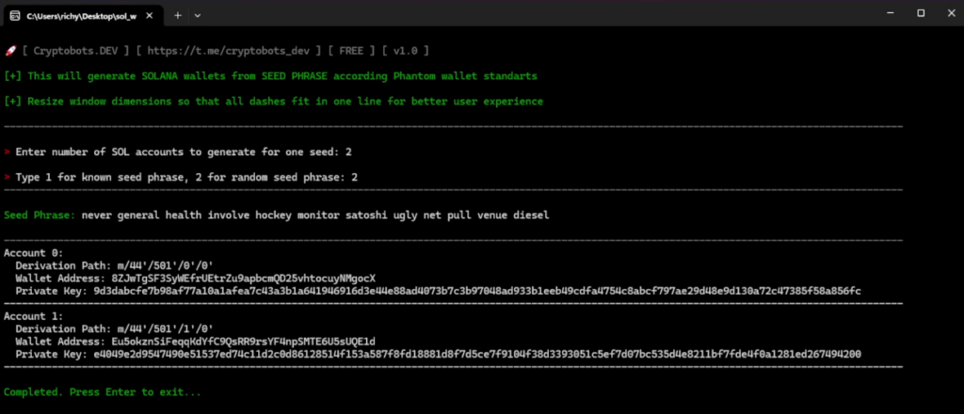Close the sol_w terminal tab
Image resolution: width=964 pixels, height=414 pixels.
(148, 15)
